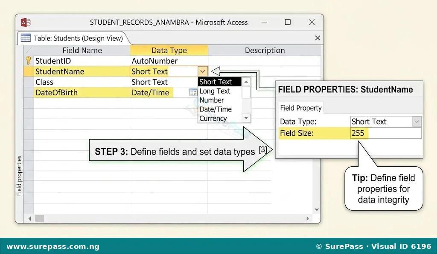The height and width of the screenshot is (254, 437).
Task: Click the Description cell for StudentID
Action: [x=264, y=61]
